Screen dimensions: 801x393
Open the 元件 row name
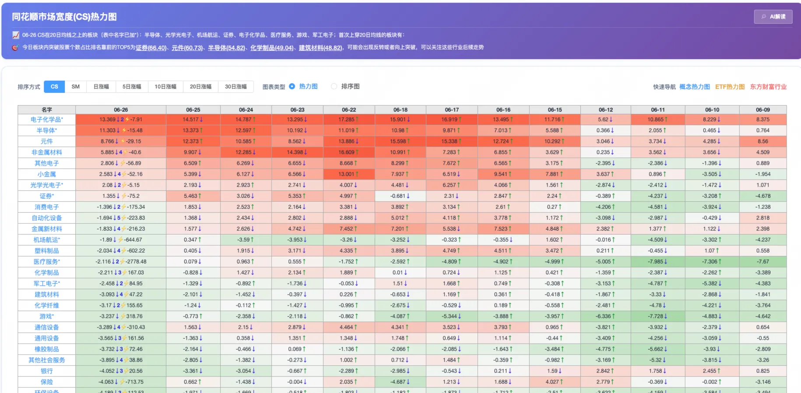click(47, 141)
